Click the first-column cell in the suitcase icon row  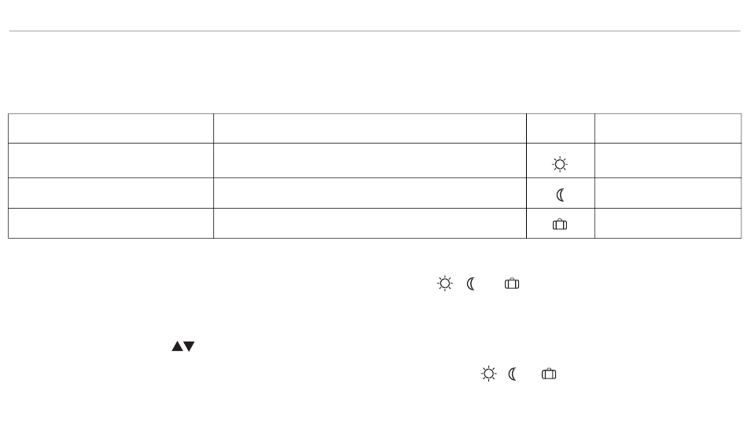coord(111,223)
